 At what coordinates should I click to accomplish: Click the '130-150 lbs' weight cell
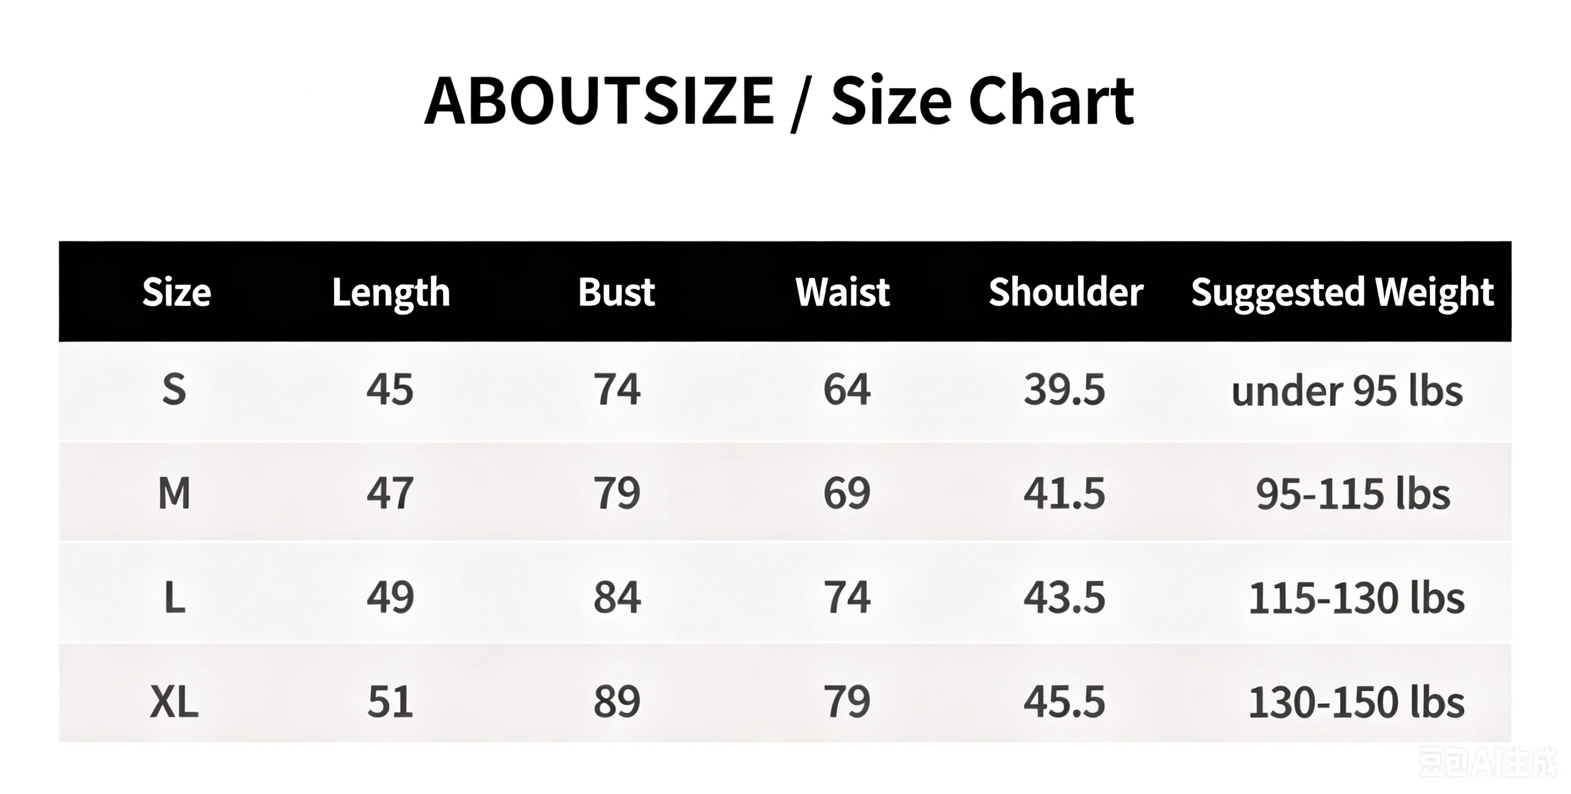point(1357,702)
